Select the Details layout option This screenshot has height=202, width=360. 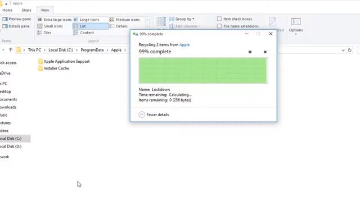pos(119,26)
